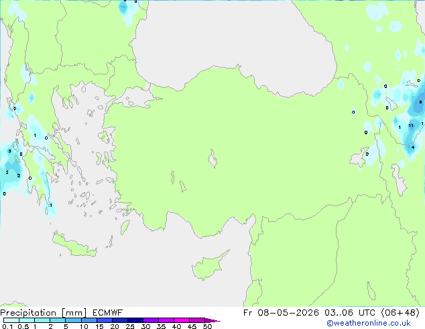Screen dimensions: 425x329
Task: Click the '03..06 UTC' time text
Action: (x=350, y=313)
